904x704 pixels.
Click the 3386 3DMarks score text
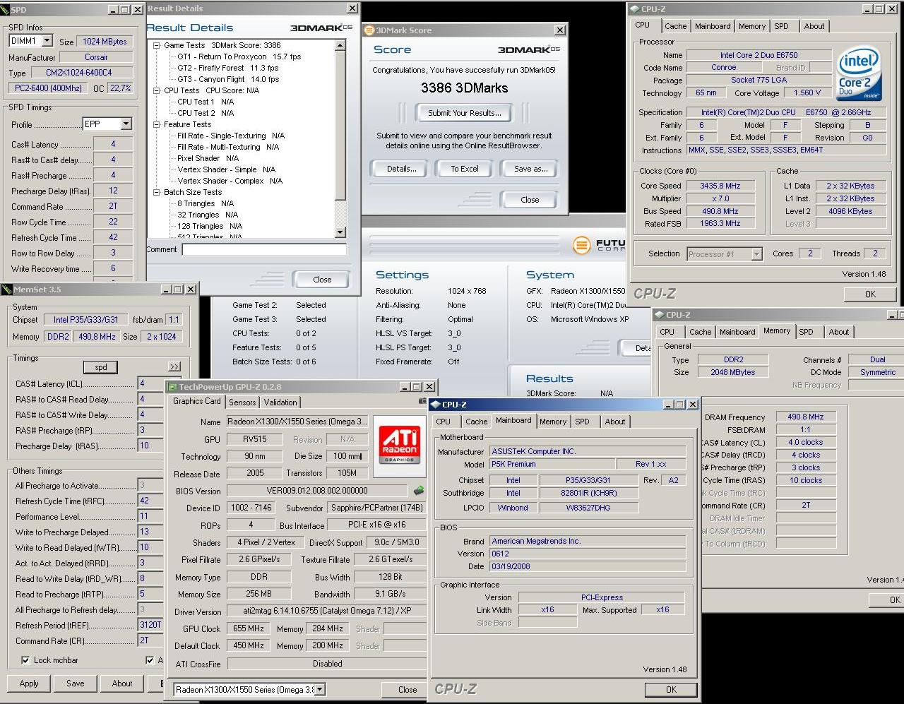(464, 88)
